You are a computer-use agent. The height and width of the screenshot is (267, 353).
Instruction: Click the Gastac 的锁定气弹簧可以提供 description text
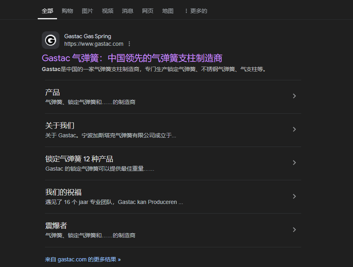coord(100,169)
